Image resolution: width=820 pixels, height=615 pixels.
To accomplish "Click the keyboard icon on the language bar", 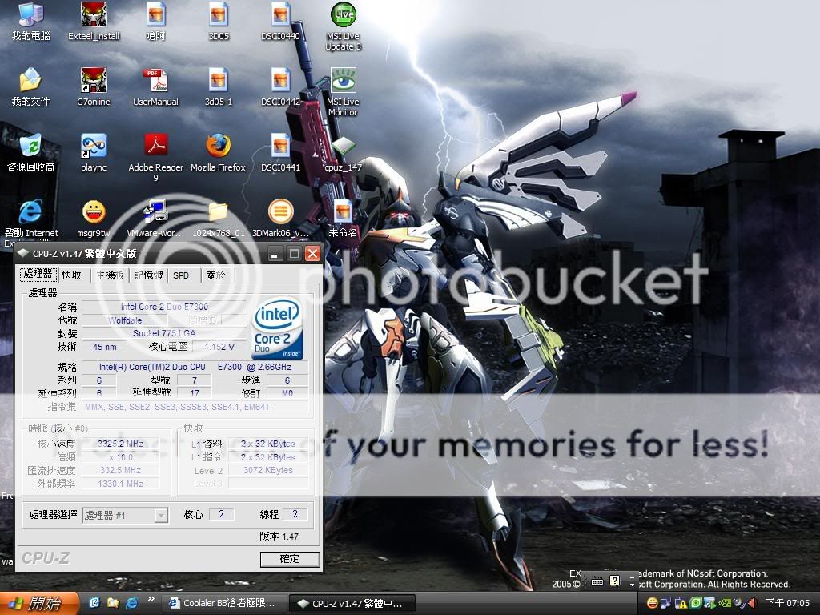I will point(597,581).
